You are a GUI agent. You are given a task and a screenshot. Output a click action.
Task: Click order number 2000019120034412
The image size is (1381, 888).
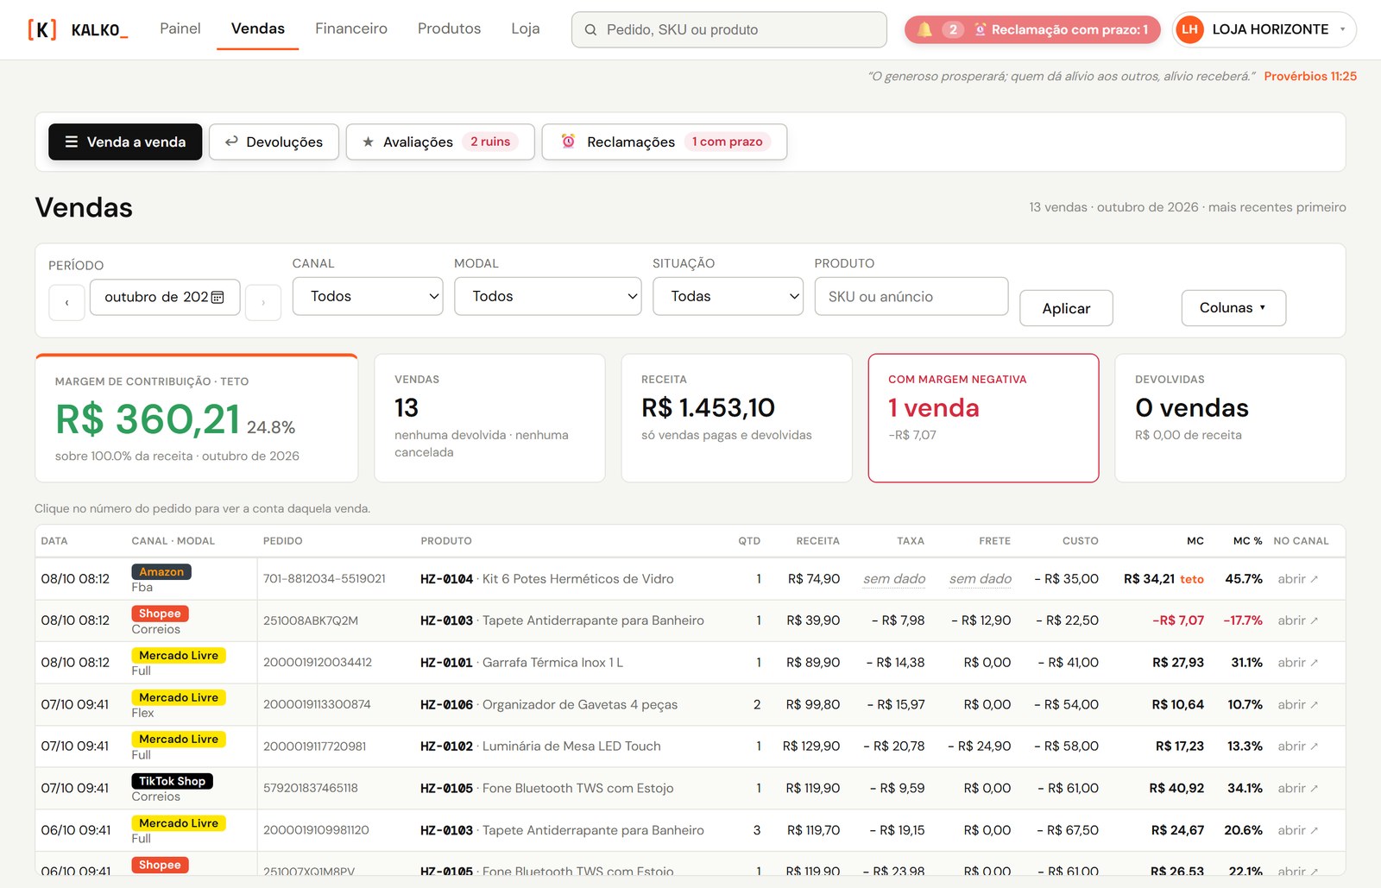pos(318,663)
